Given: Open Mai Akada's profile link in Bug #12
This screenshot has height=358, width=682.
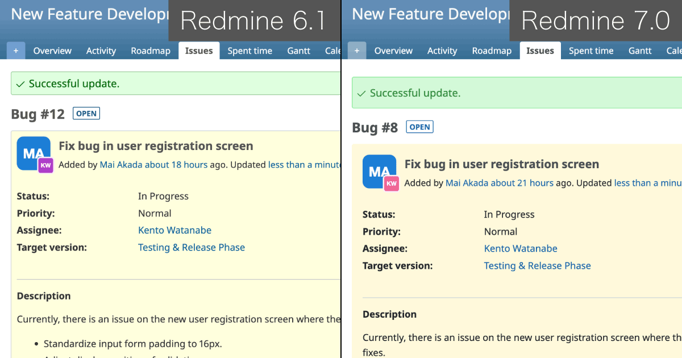Looking at the screenshot, I should click(x=121, y=165).
